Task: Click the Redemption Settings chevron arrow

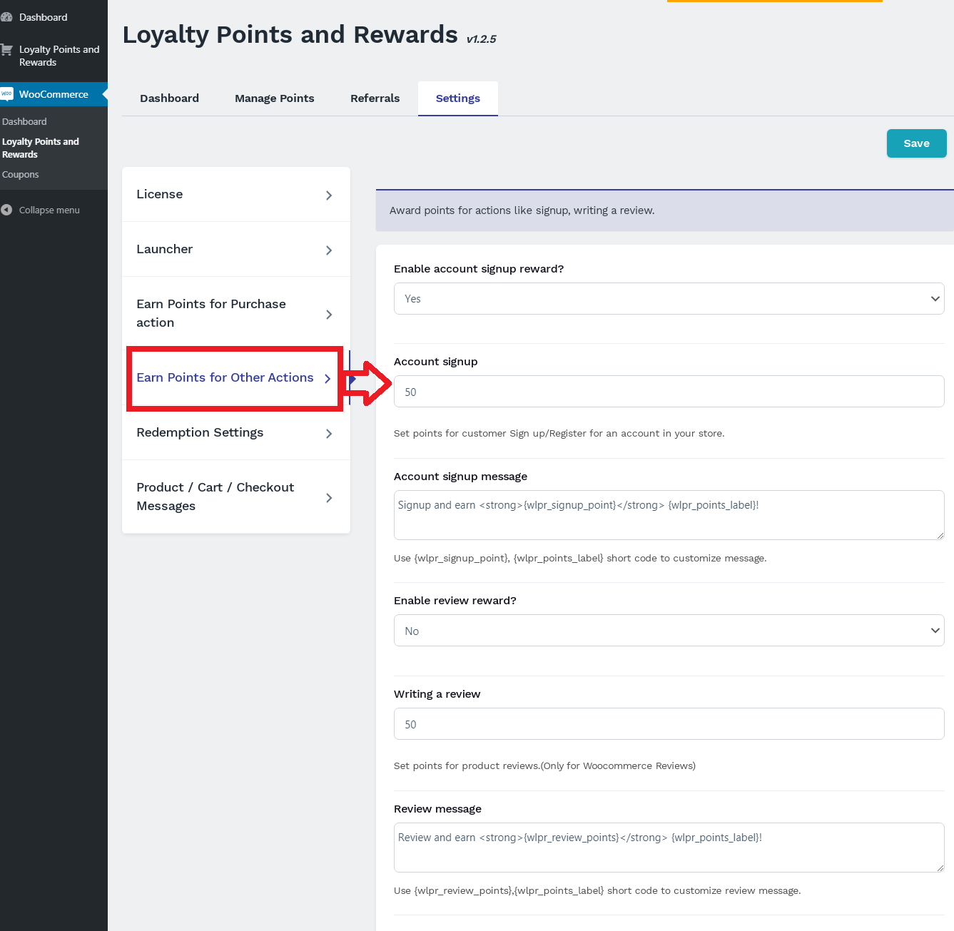Action: (x=329, y=433)
